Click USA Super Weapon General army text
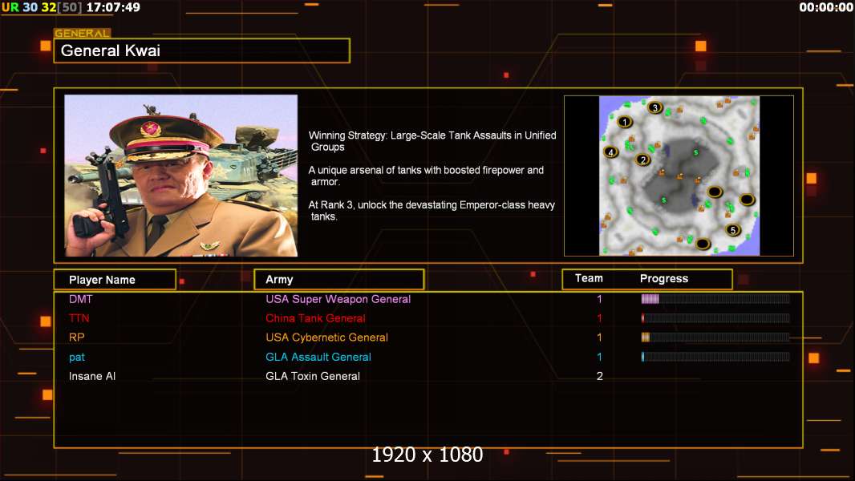The height and width of the screenshot is (481, 855). [338, 299]
